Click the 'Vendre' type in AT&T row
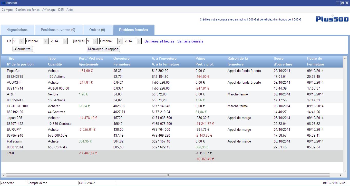The height and width of the screenshot is (186, 350). [54, 94]
